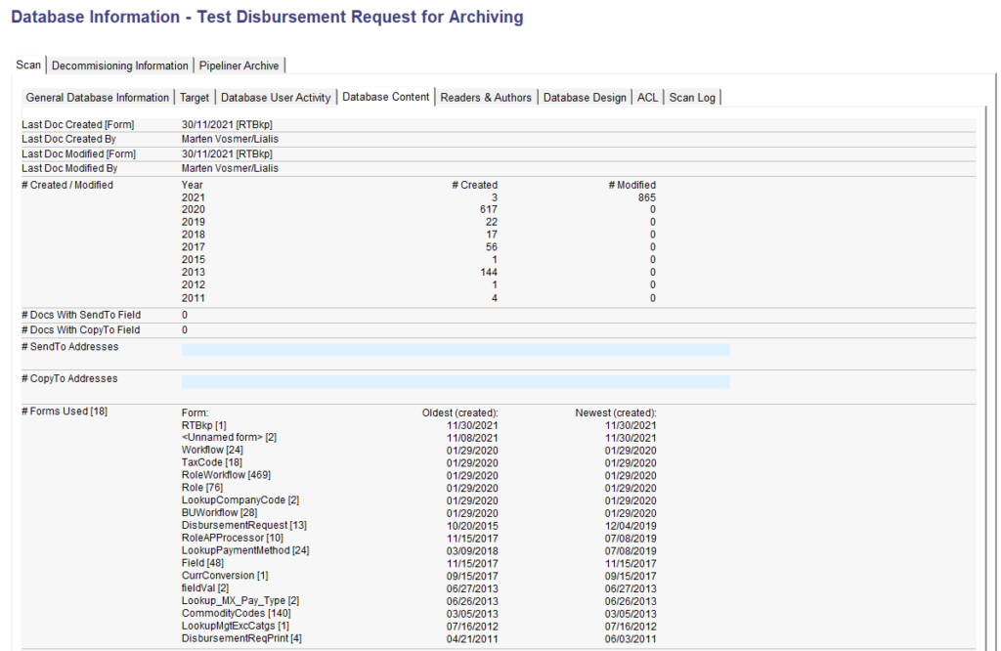Screen dimensions: 1001x651
Task: Click inside the SendTo Addresses field
Action: tap(455, 348)
